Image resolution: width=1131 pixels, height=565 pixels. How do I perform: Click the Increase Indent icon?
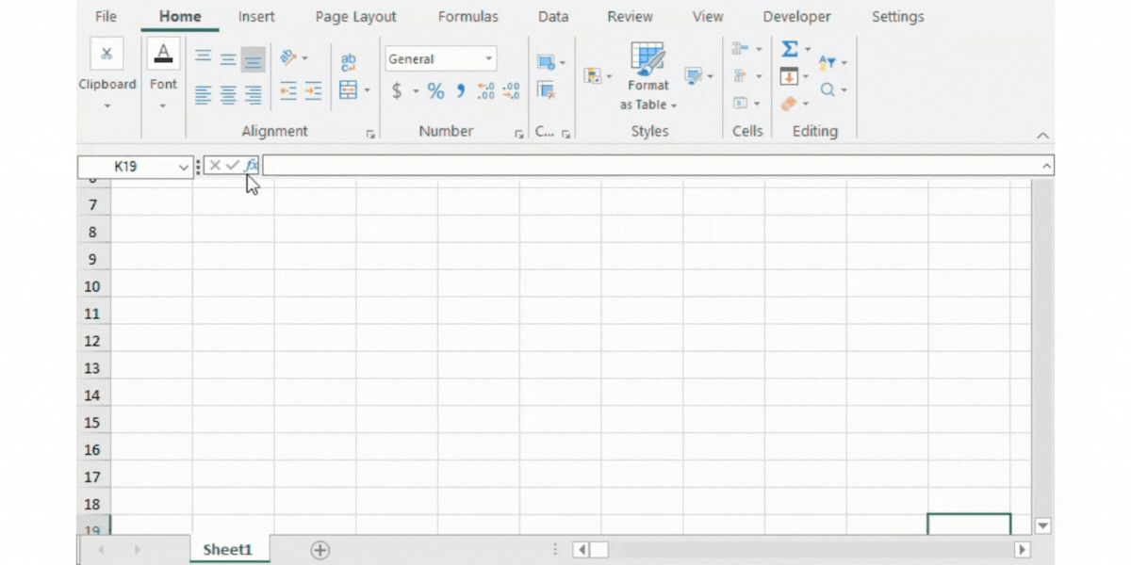tap(313, 91)
